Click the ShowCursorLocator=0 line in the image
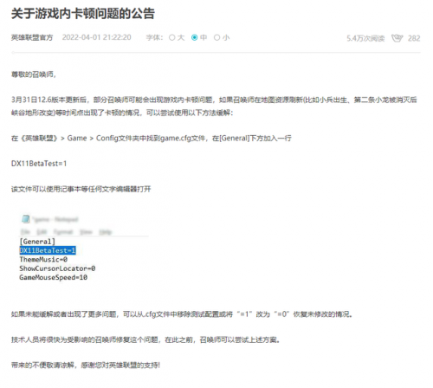Viewport: 433px width, 388px height. click(x=57, y=268)
